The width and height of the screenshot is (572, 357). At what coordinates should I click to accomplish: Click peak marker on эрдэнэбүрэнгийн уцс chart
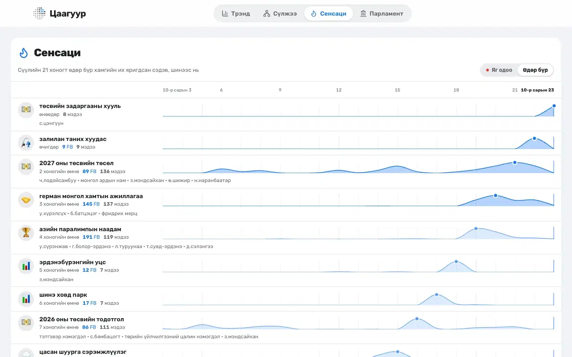click(456, 262)
